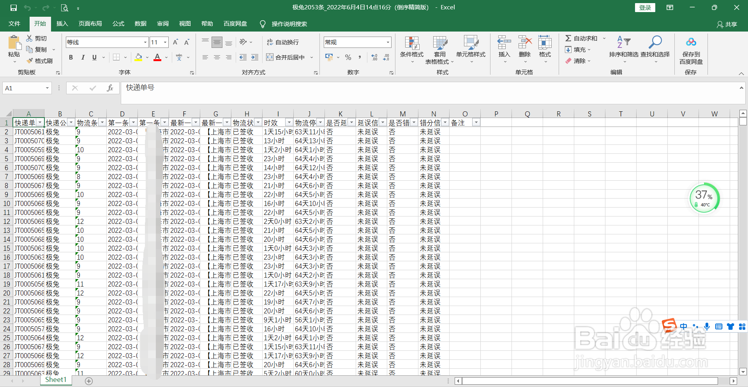This screenshot has height=387, width=748.
Task: Click the Borders icon in font group
Action: pyautogui.click(x=116, y=57)
